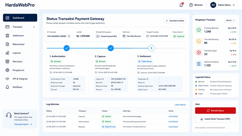The height and width of the screenshot is (136, 242).
Task: Click the Berhasil badge in Capture card
Action: click(101, 61)
